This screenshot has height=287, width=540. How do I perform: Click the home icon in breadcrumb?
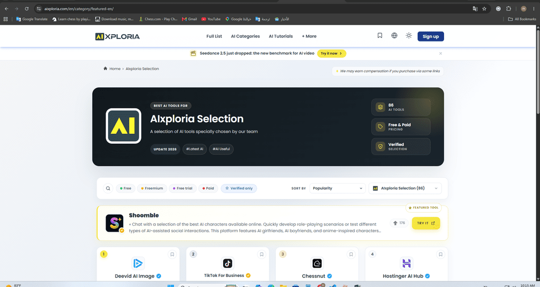pyautogui.click(x=105, y=68)
